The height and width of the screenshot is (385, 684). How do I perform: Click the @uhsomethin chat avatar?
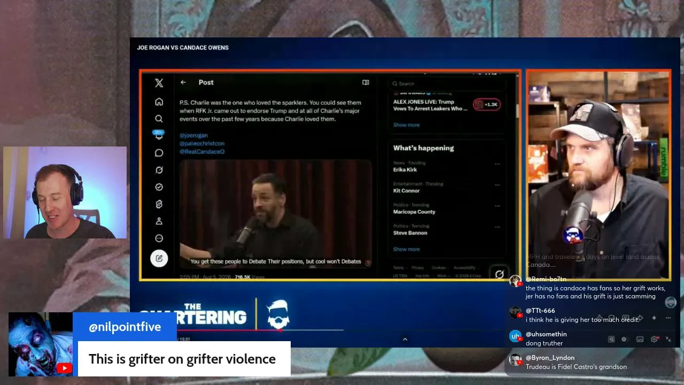coord(515,336)
